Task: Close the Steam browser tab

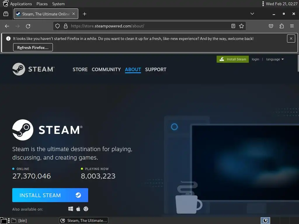Action: point(74,14)
